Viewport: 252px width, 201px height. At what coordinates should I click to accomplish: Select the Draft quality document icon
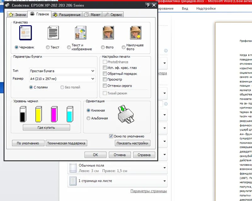26,33
